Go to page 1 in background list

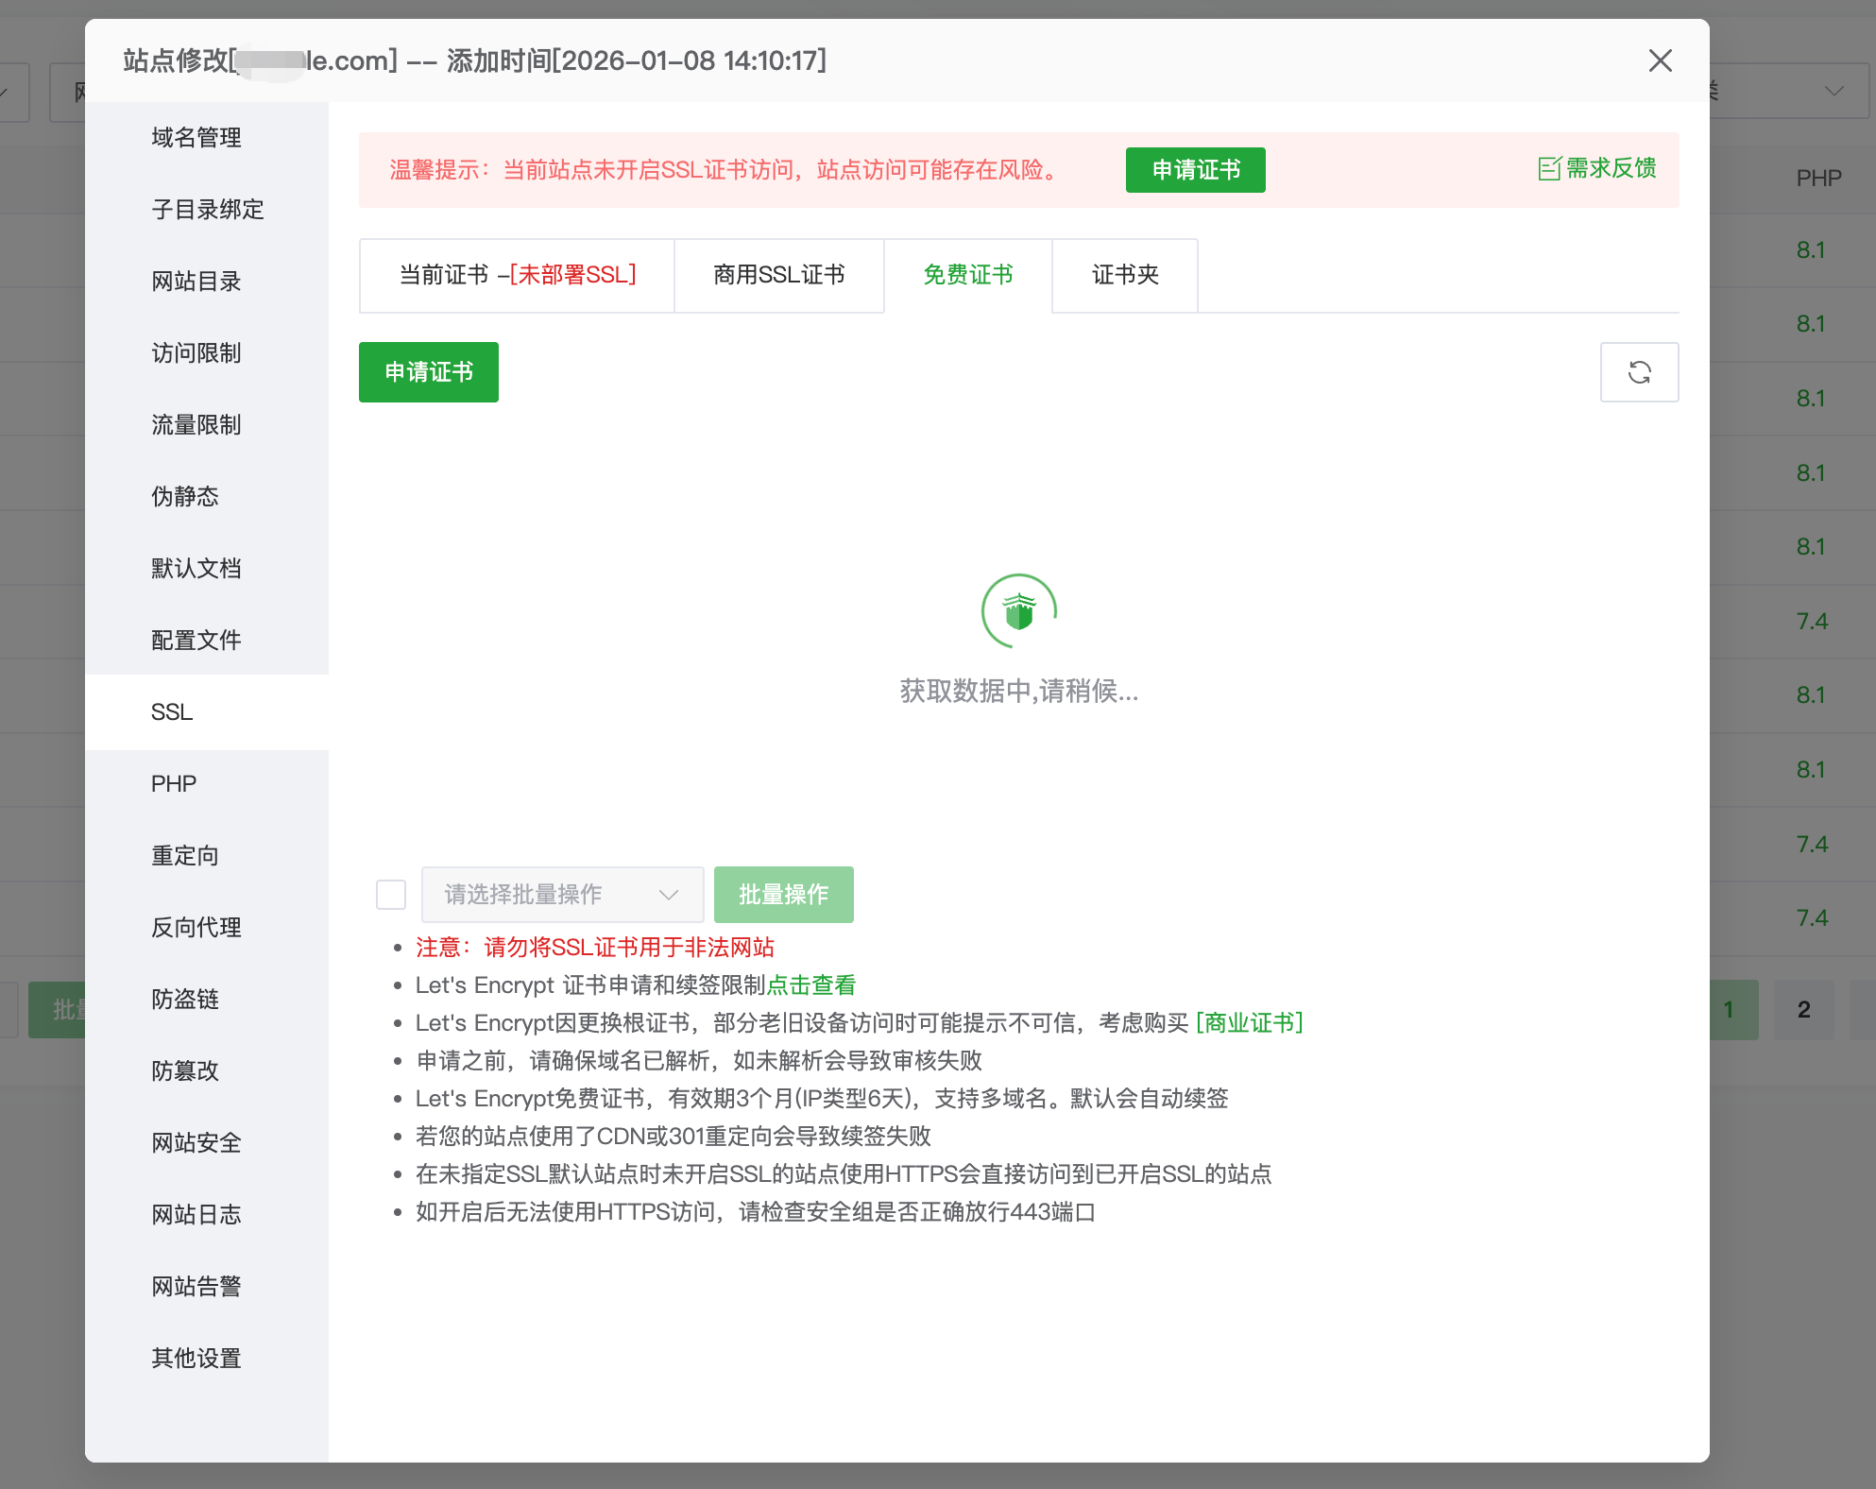point(1734,1010)
